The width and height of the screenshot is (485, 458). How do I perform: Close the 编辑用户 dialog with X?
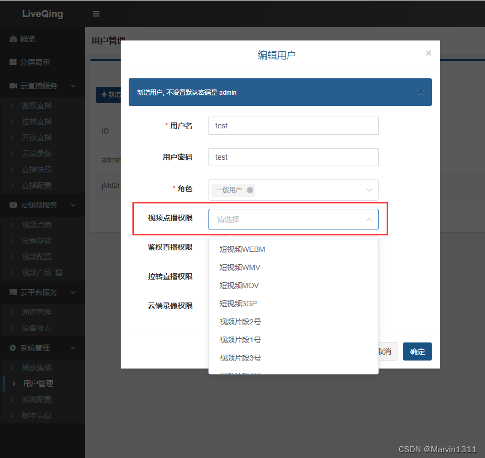point(429,53)
